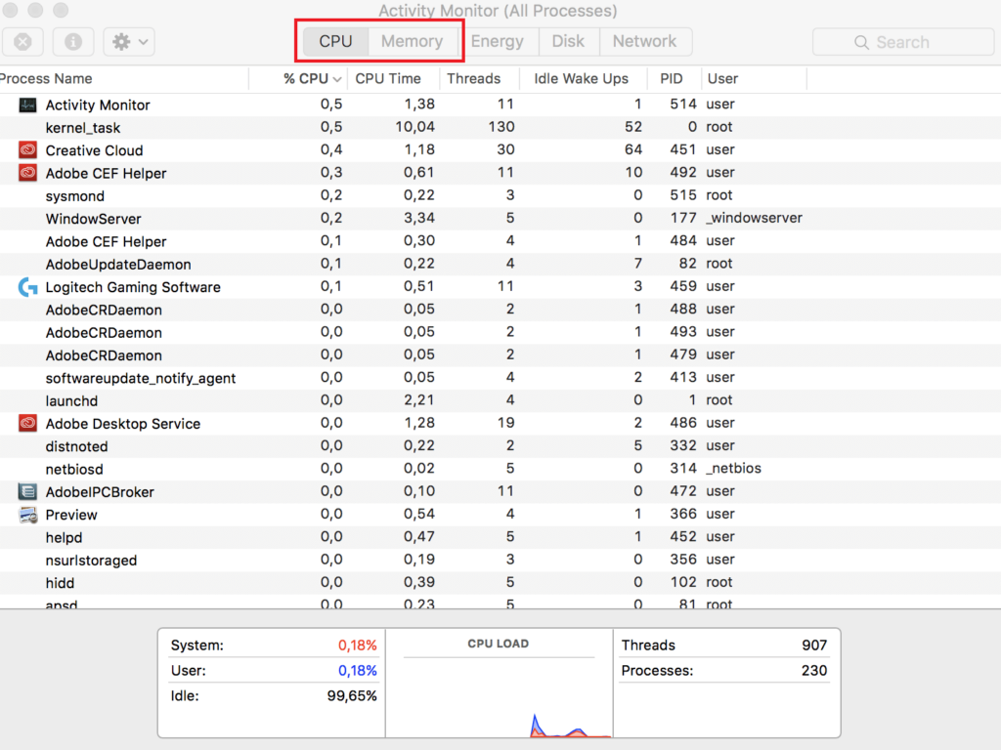Screen dimensions: 1001x750
Task: Sort by Idle Wake Ups column
Action: [x=583, y=78]
